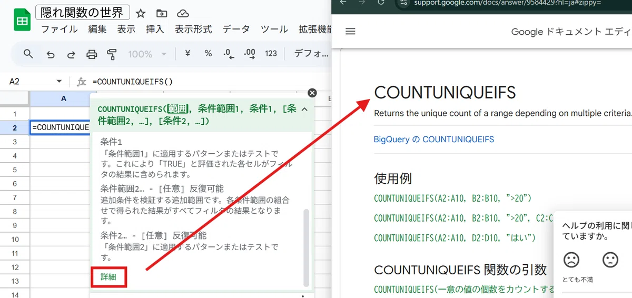Click the COUNTUNIQUEIFS 関数の引数 heading
The width and height of the screenshot is (632, 298).
click(x=460, y=270)
